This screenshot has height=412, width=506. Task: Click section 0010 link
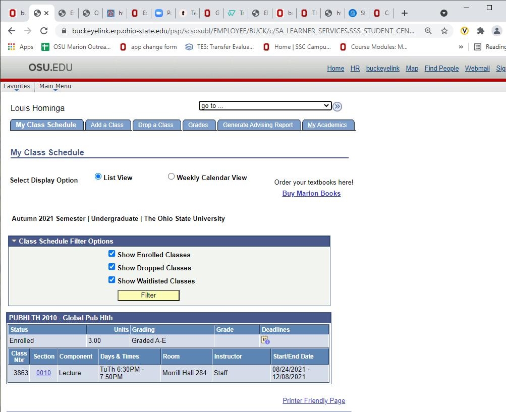coord(43,373)
